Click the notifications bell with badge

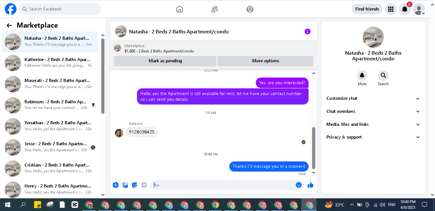coord(405,9)
